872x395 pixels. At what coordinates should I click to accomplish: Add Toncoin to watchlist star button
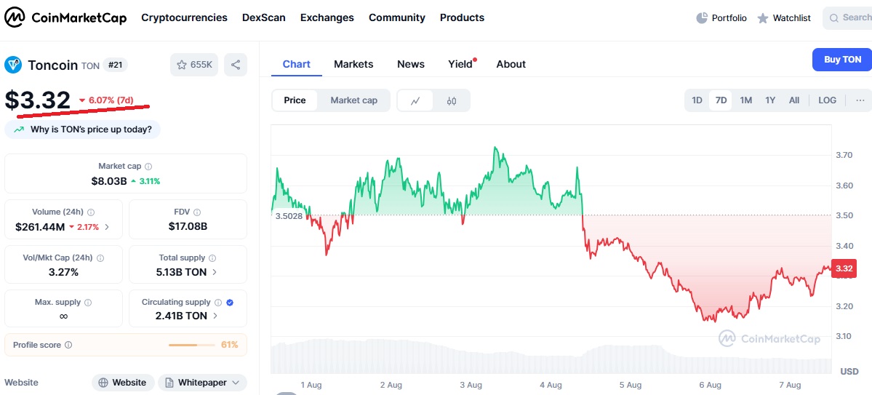[x=194, y=65]
